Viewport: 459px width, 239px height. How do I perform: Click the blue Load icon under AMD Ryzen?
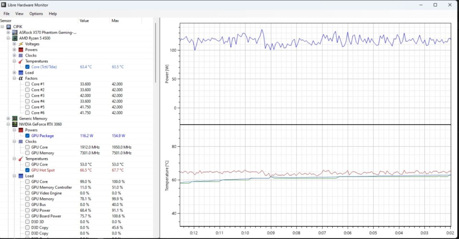pyautogui.click(x=21, y=72)
